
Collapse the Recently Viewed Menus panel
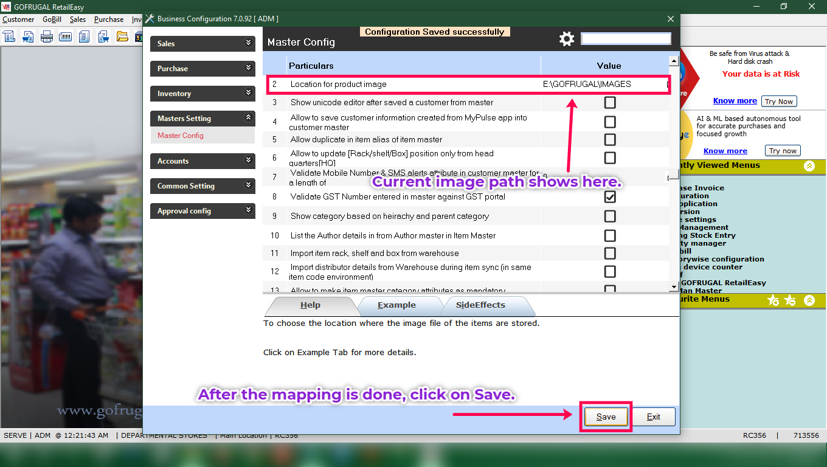coord(809,165)
